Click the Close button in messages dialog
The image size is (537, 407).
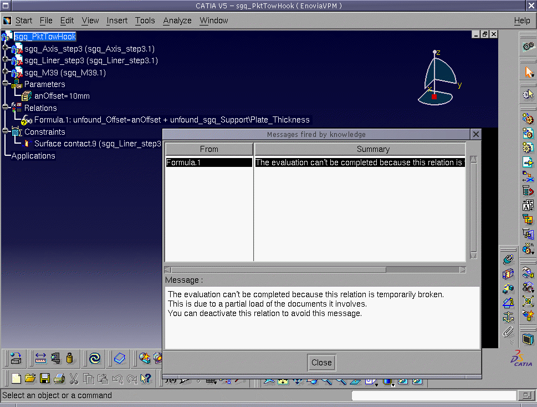(321, 363)
